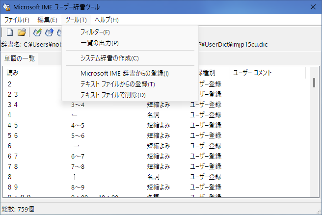Select the row with reading 8

[x=157, y=177]
